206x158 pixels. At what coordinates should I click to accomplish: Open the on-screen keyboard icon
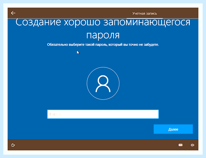pos(180,145)
